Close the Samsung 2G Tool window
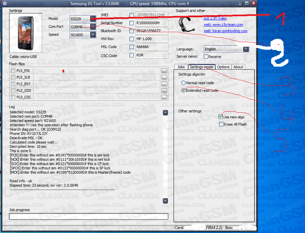 tap(254, 3)
